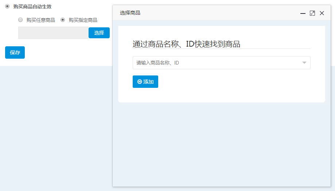Select the 购买商品自动生效 radio option
Viewport: 335px width, 191px height.
[7, 7]
